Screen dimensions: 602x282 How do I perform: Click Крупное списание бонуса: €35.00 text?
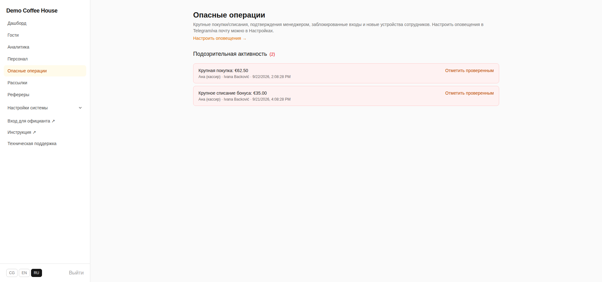click(233, 93)
